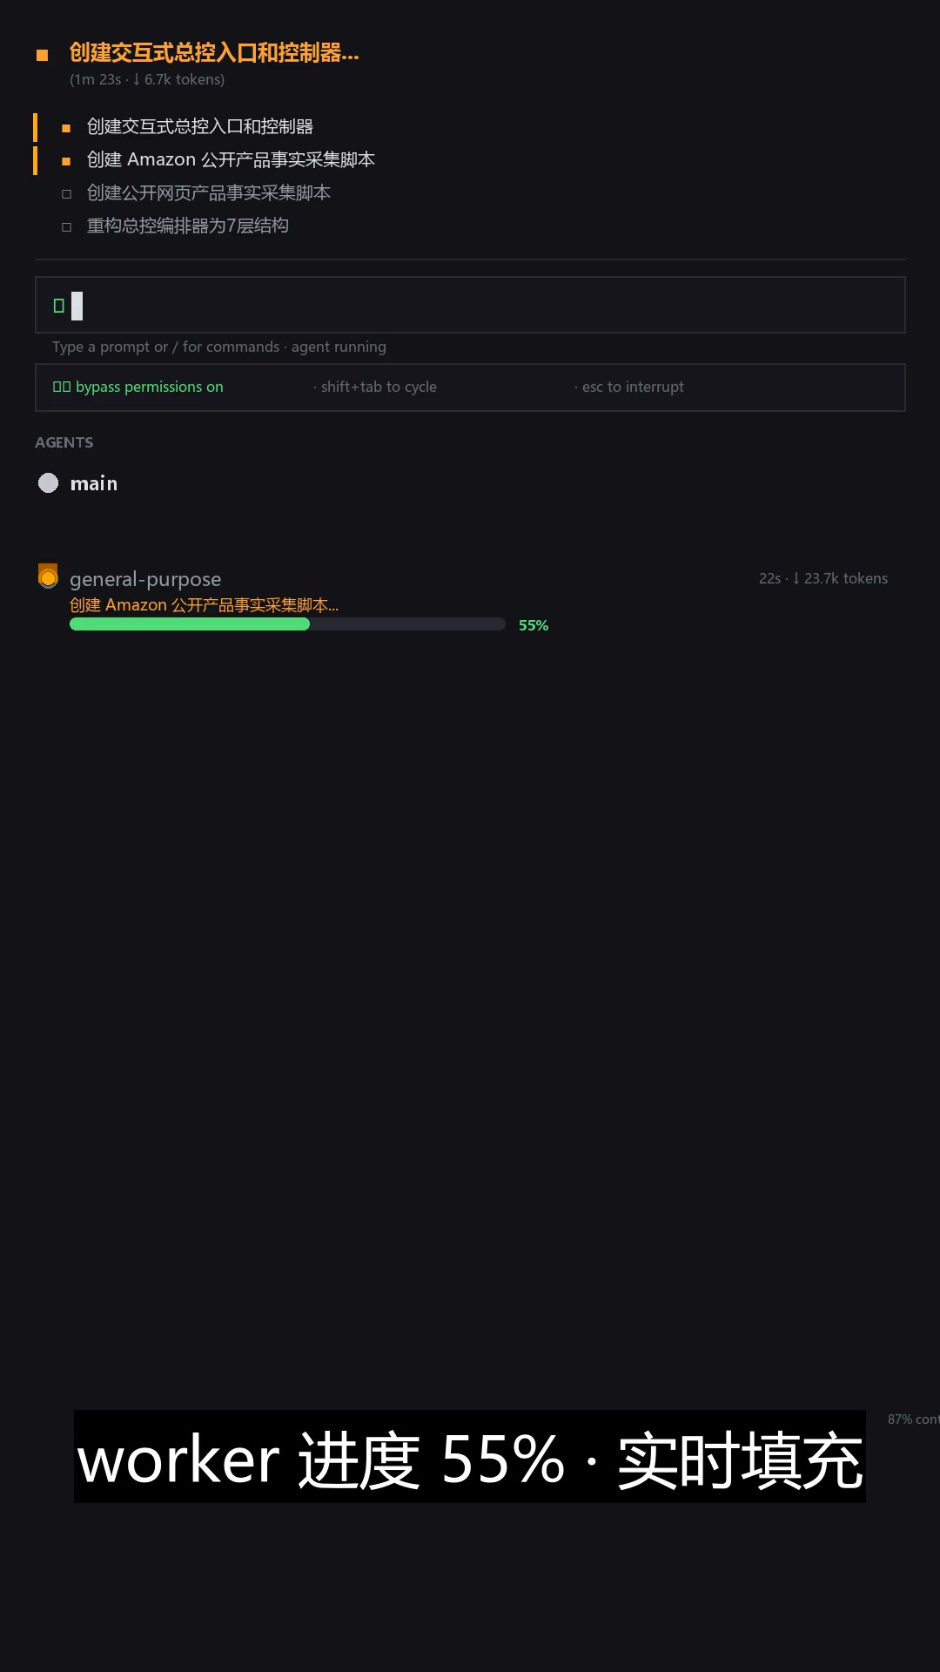This screenshot has width=940, height=1672.
Task: Click the green prompt symbol in the input box
Action: [59, 306]
